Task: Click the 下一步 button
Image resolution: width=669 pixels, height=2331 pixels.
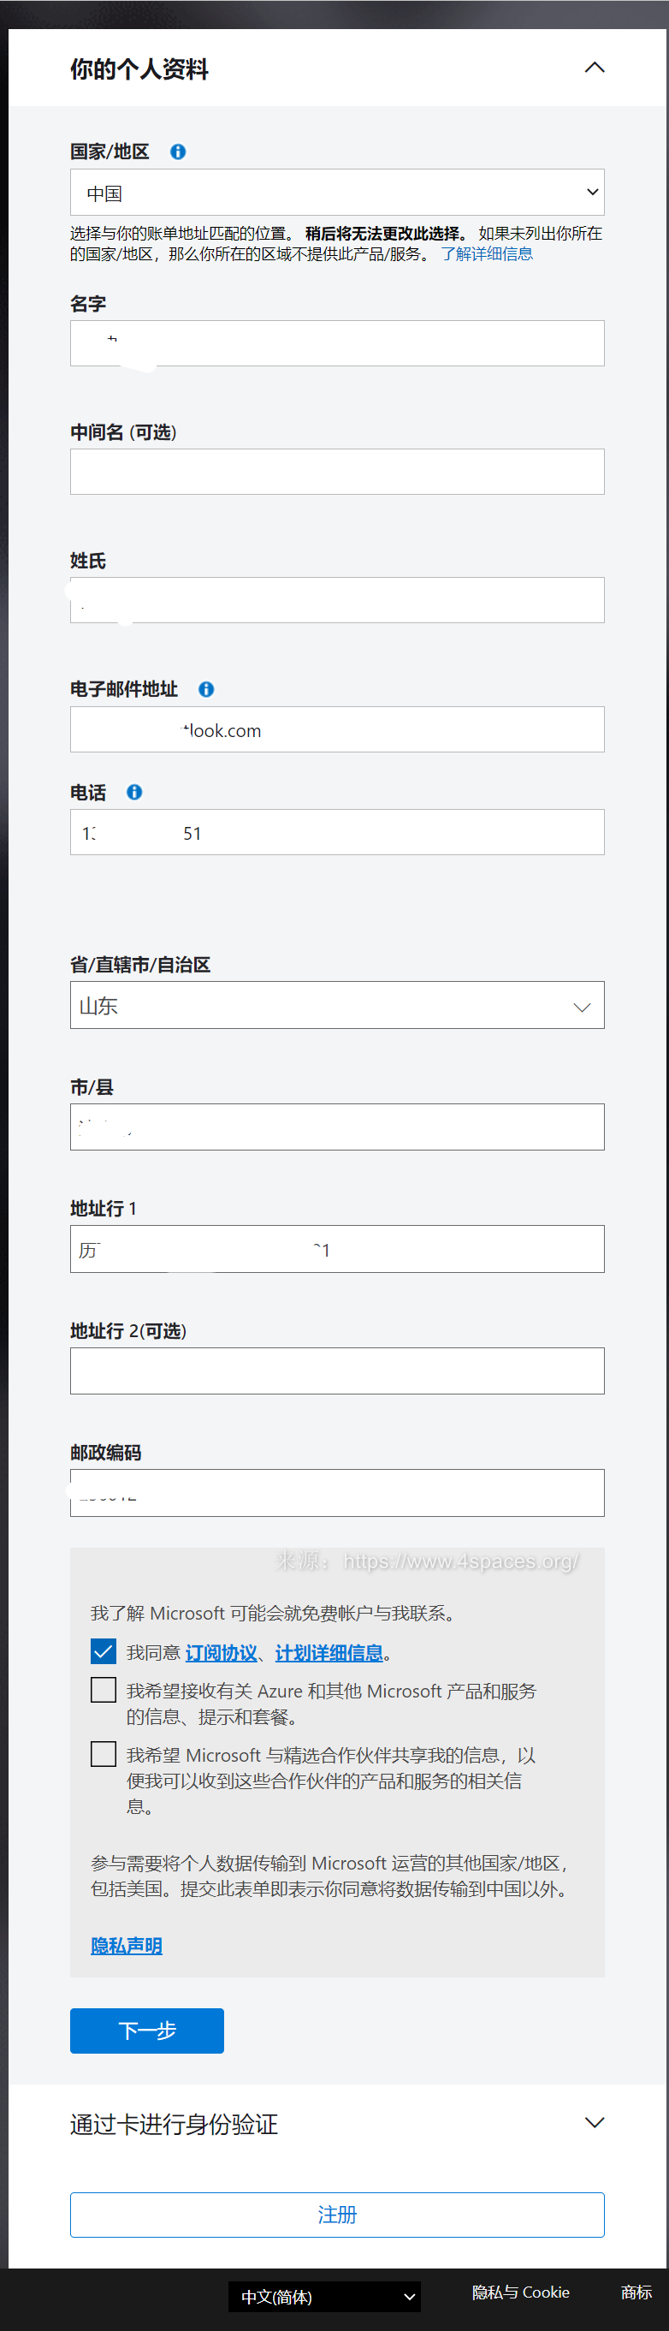Action: click(x=146, y=2031)
